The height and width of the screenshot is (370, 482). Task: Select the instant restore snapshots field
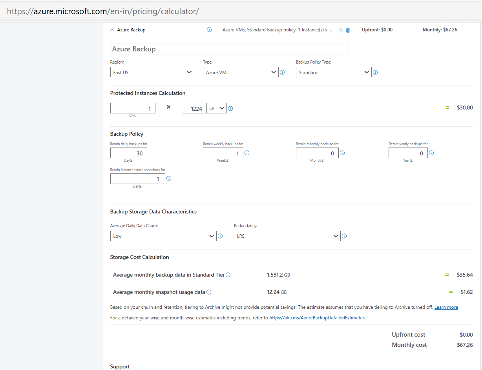pos(138,179)
